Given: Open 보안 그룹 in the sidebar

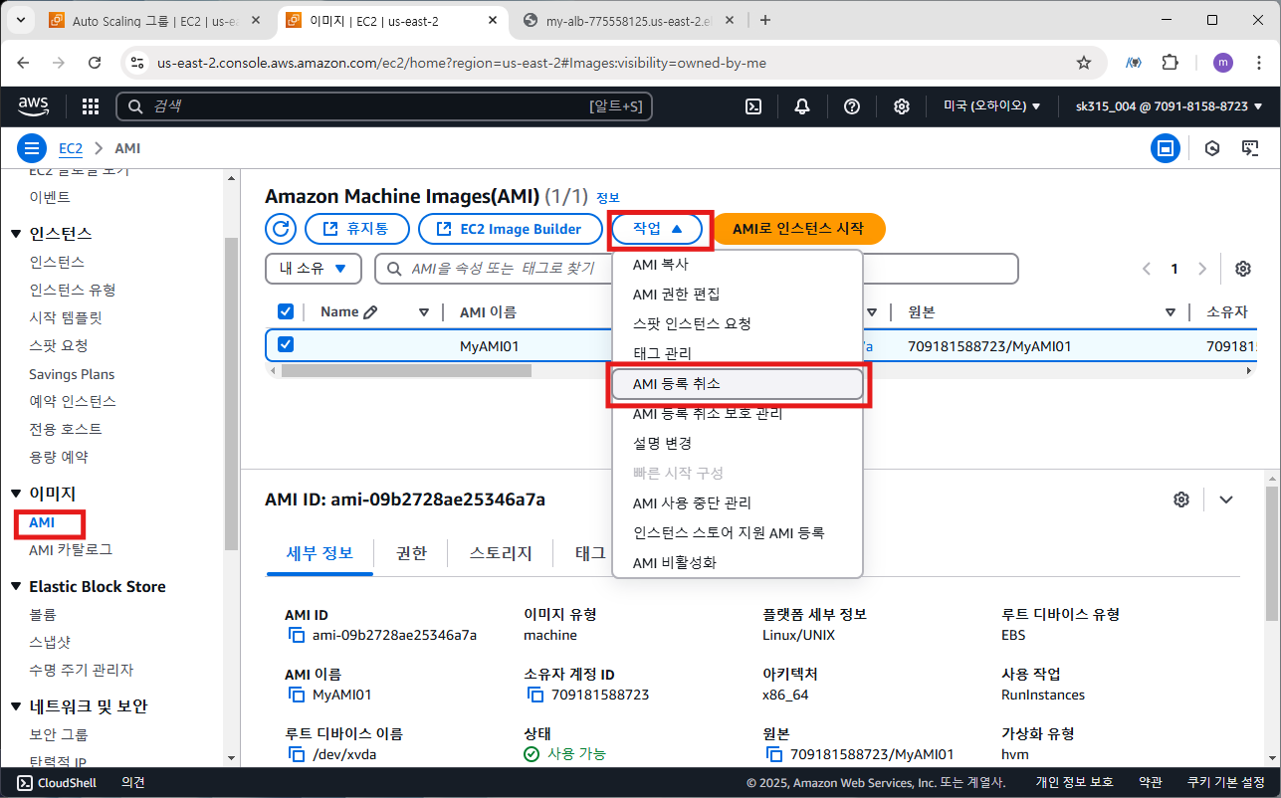Looking at the screenshot, I should pos(58,735).
